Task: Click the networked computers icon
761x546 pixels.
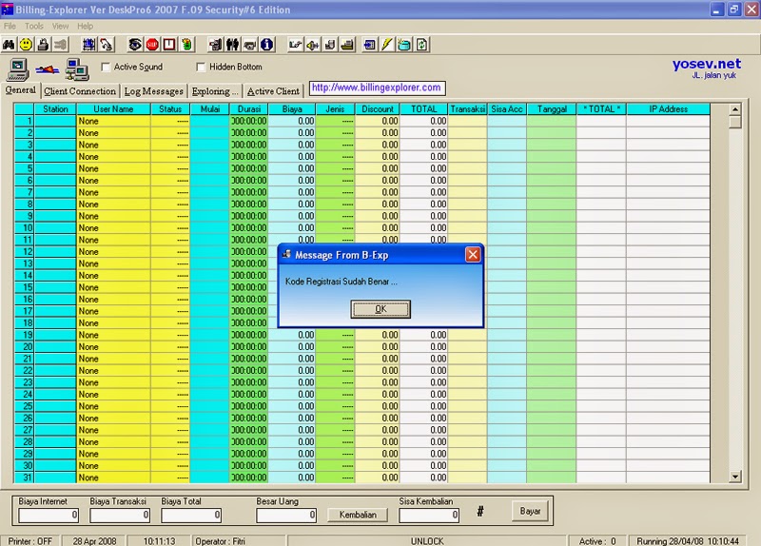Action: click(x=77, y=69)
